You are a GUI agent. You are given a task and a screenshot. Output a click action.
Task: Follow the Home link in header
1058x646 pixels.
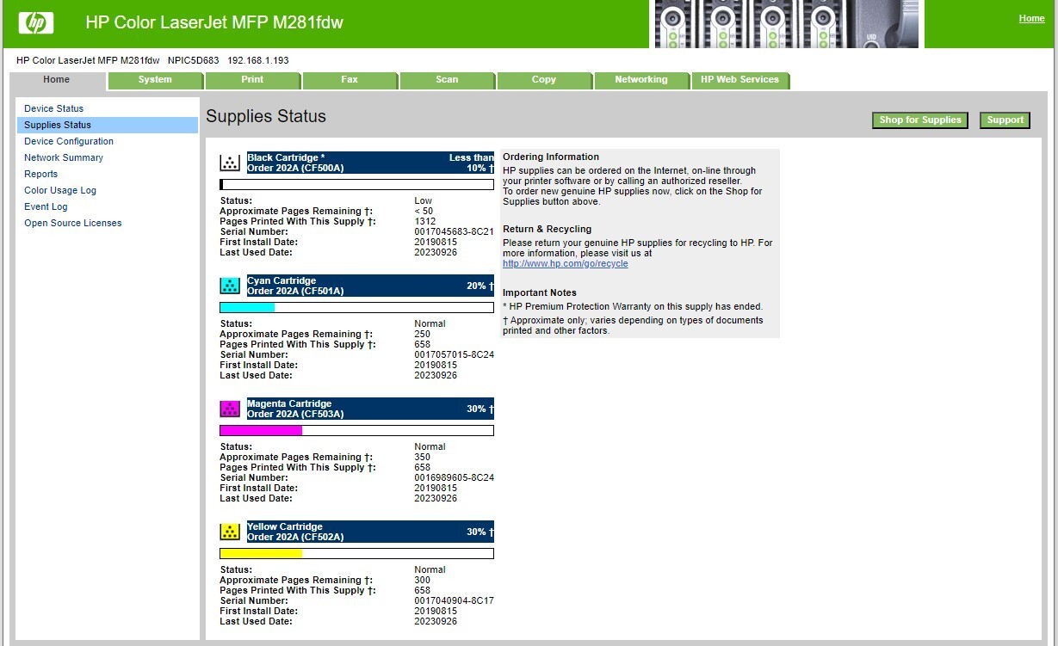coord(1031,19)
